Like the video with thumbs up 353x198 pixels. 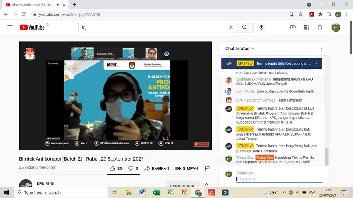[115, 168]
